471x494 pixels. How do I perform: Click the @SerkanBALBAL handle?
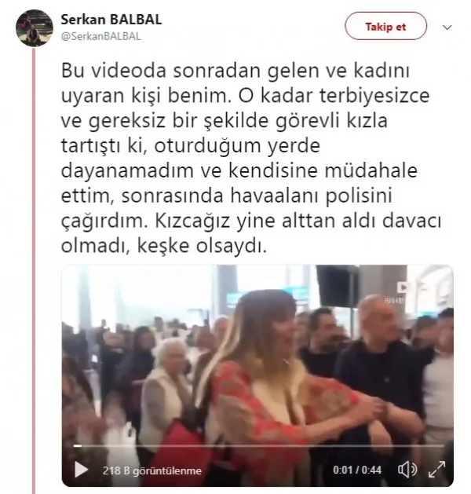point(100,37)
